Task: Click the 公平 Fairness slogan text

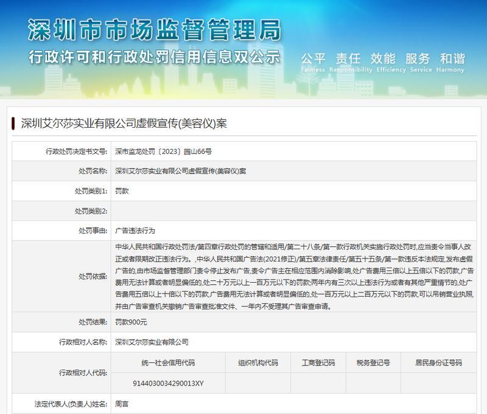Action: 313,63
